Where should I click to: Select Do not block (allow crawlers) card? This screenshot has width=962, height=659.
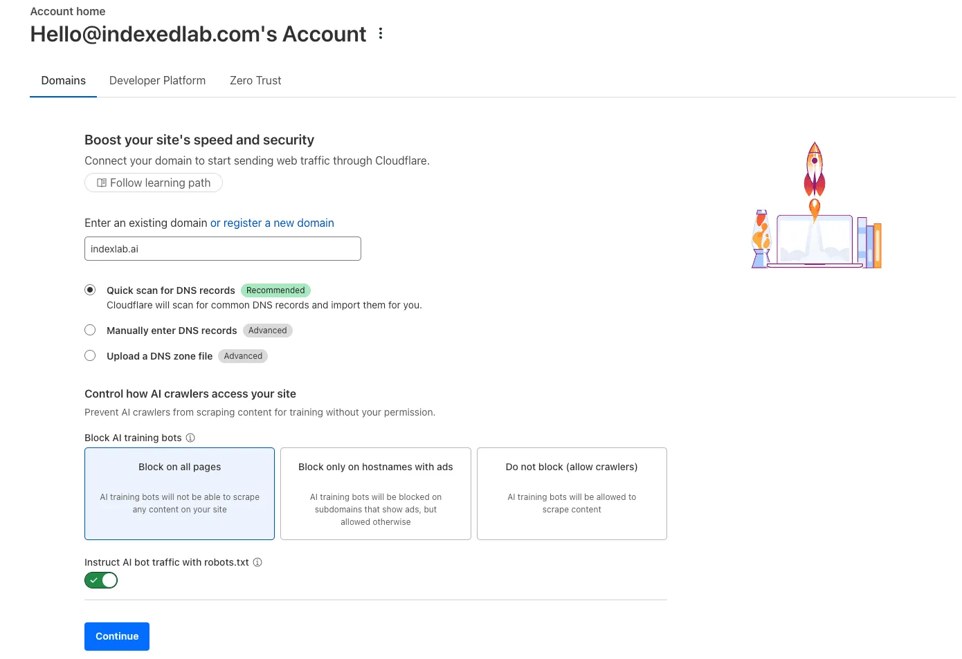pos(572,494)
